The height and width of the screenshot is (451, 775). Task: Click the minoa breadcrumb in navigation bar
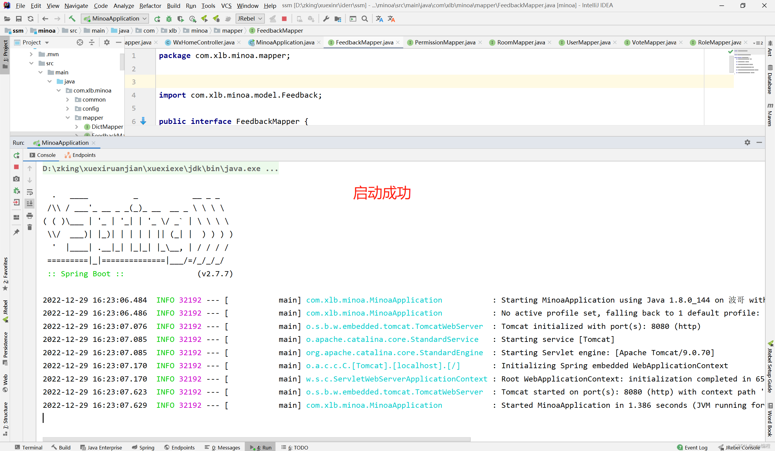coord(43,31)
